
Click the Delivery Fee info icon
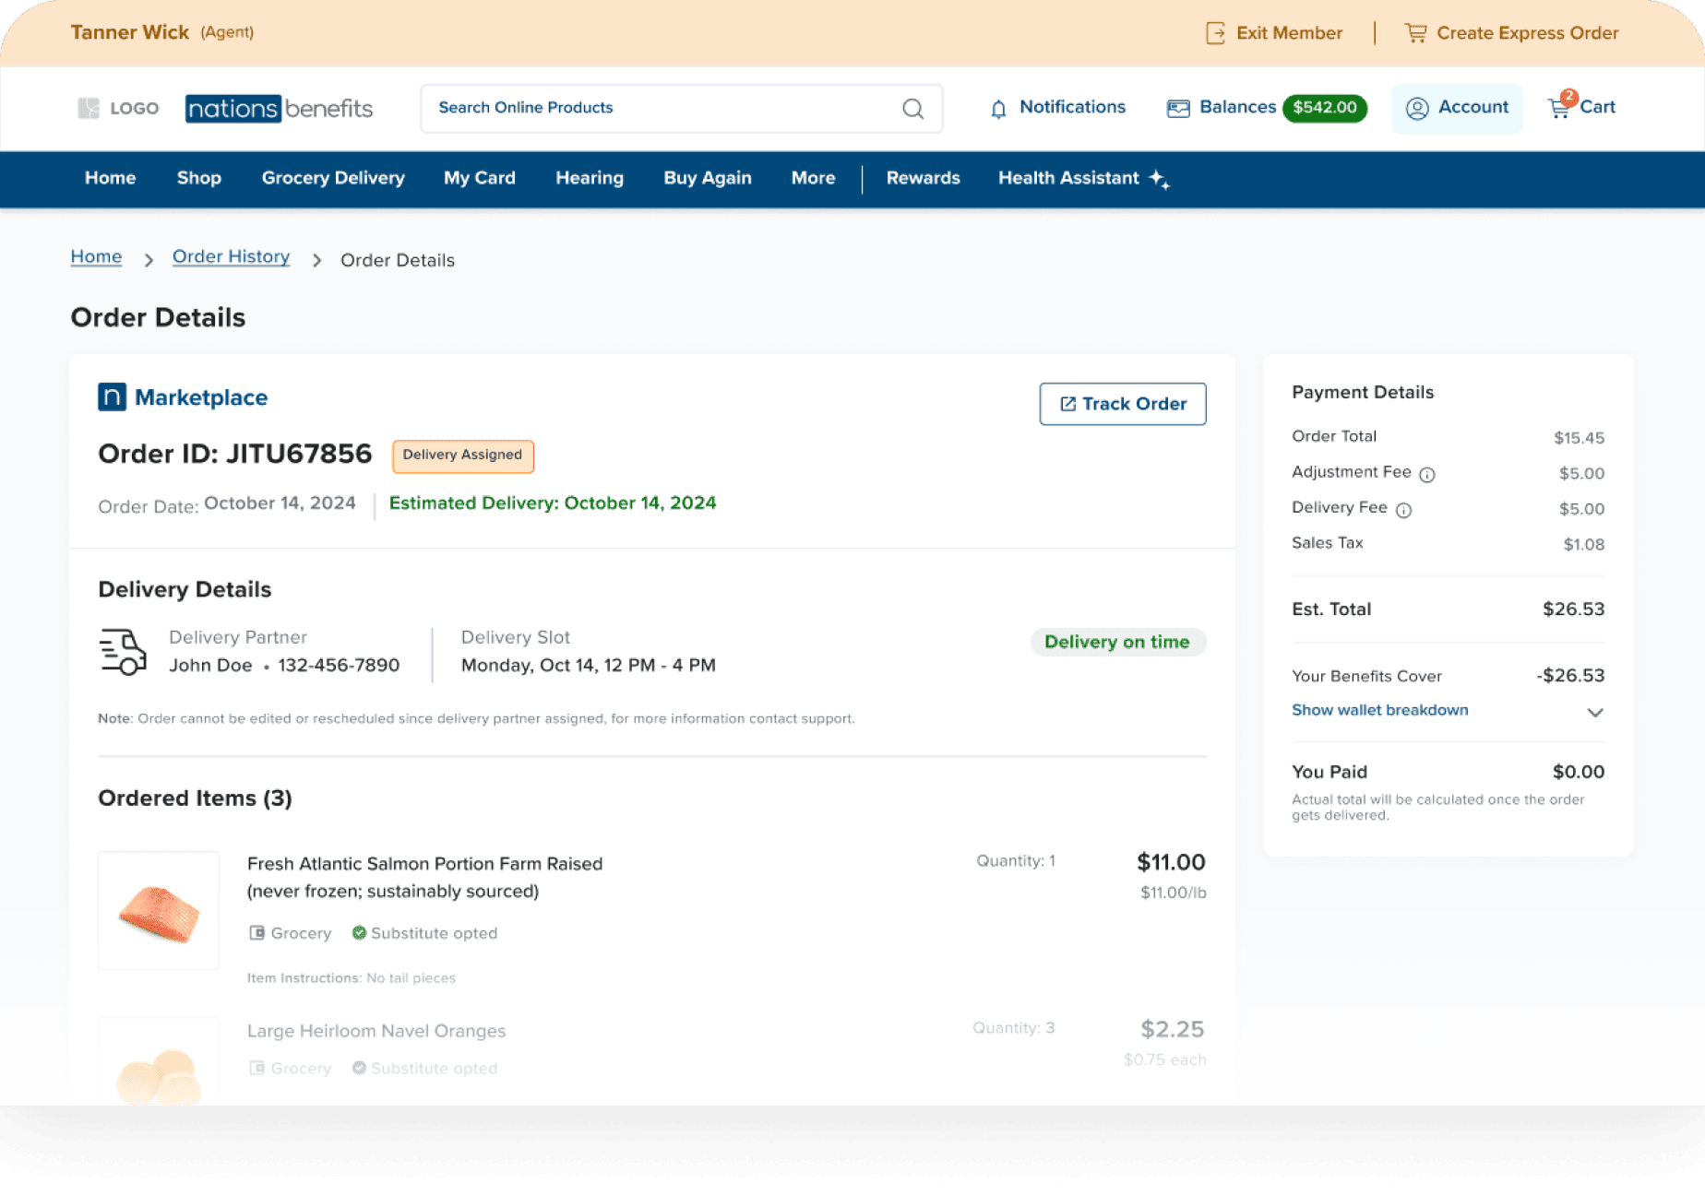click(1403, 510)
